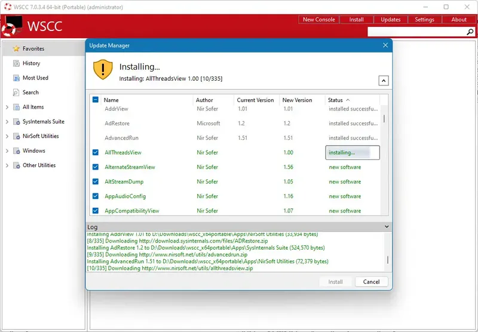Click the allthreadsview.zip download log line
This screenshot has height=332, width=478.
[170, 268]
